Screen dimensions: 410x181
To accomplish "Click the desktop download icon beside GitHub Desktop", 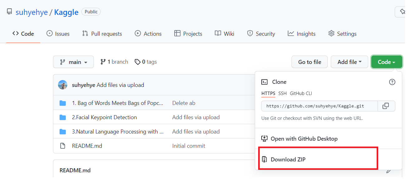I will 264,138.
